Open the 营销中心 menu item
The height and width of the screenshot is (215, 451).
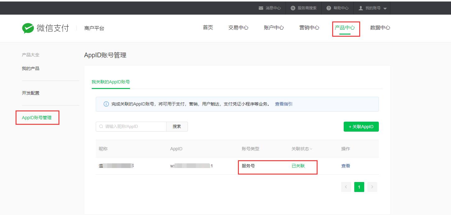point(309,27)
